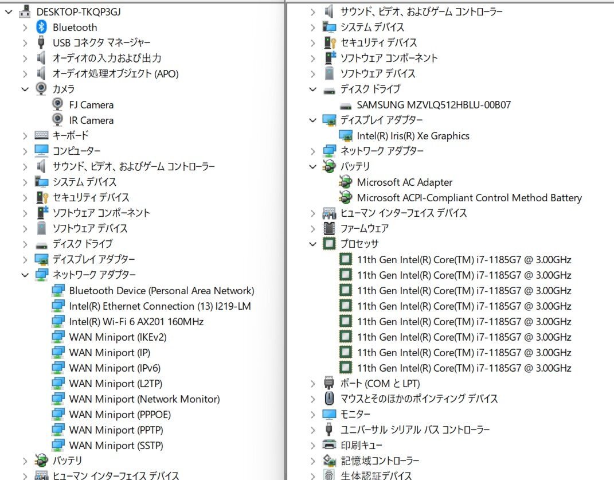Select the WAN Miniport (PPTP) entry
614x480 pixels.
116,430
